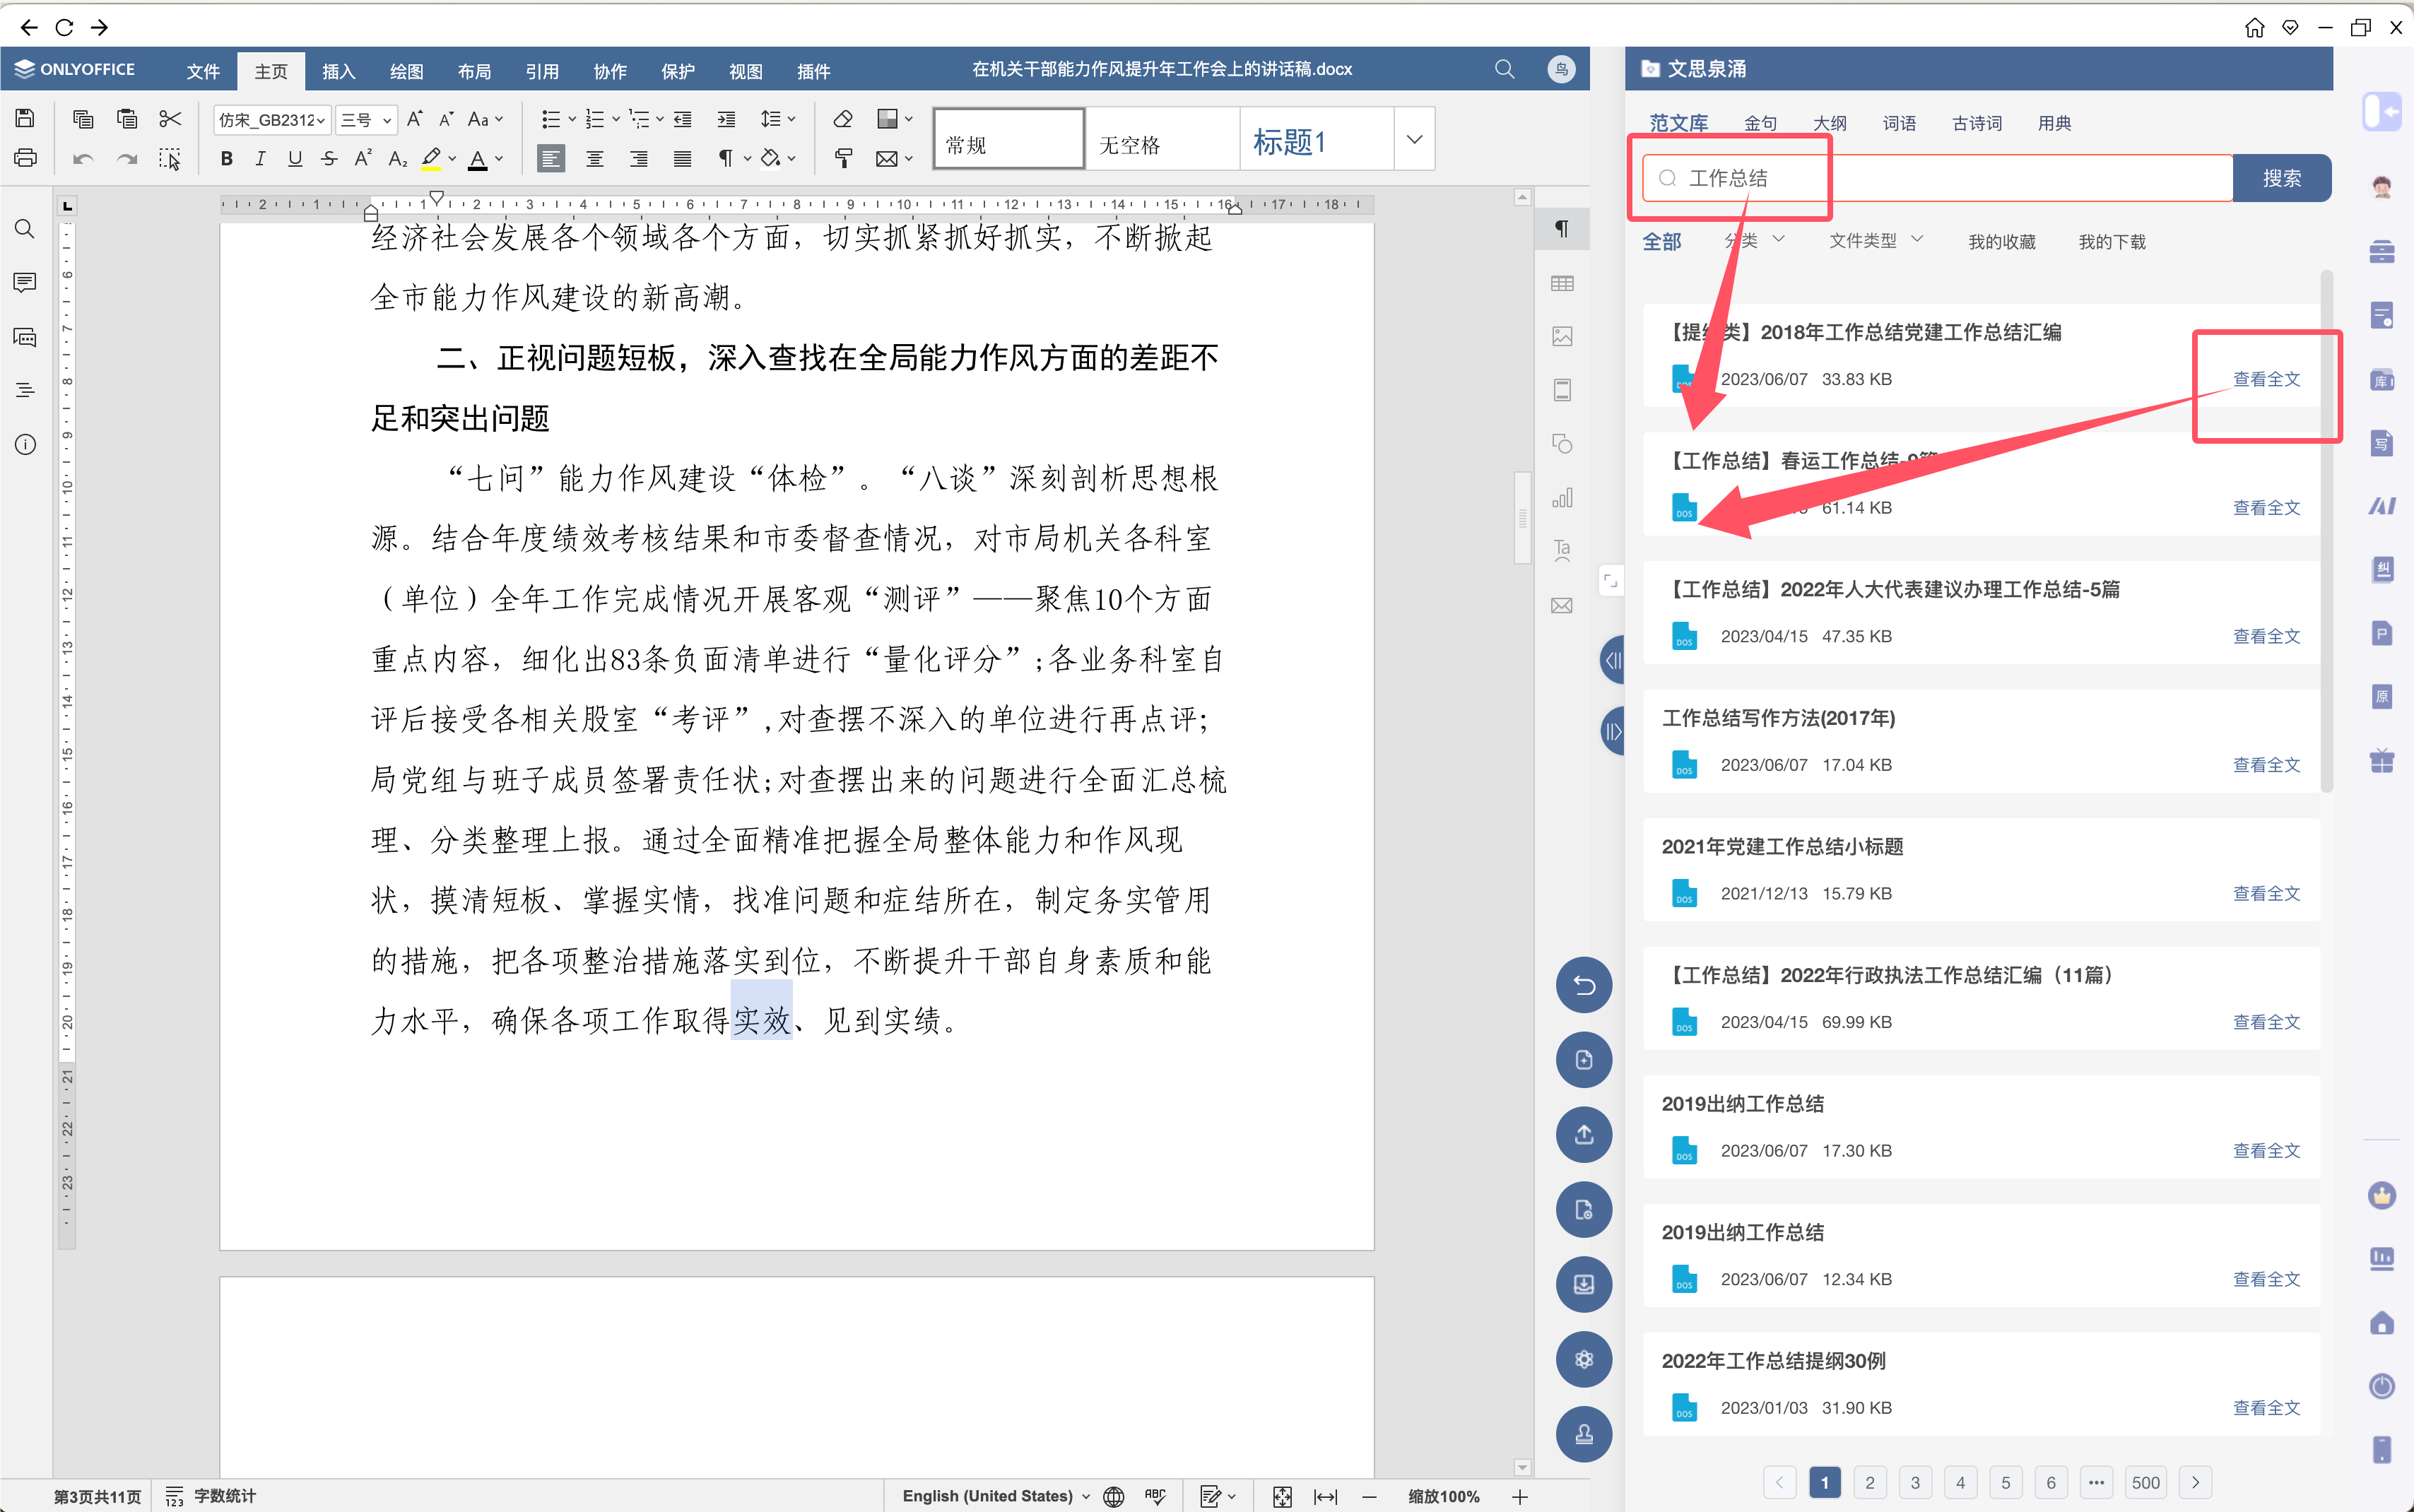Open the 文件类型 filter dropdown
2414x1512 pixels.
1876,240
